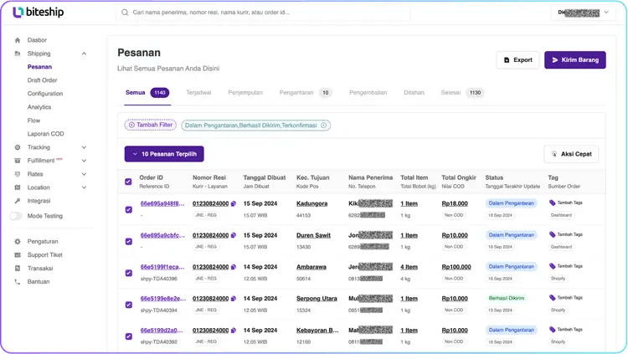Switch to the Semua tab
The image size is (628, 354).
point(147,93)
